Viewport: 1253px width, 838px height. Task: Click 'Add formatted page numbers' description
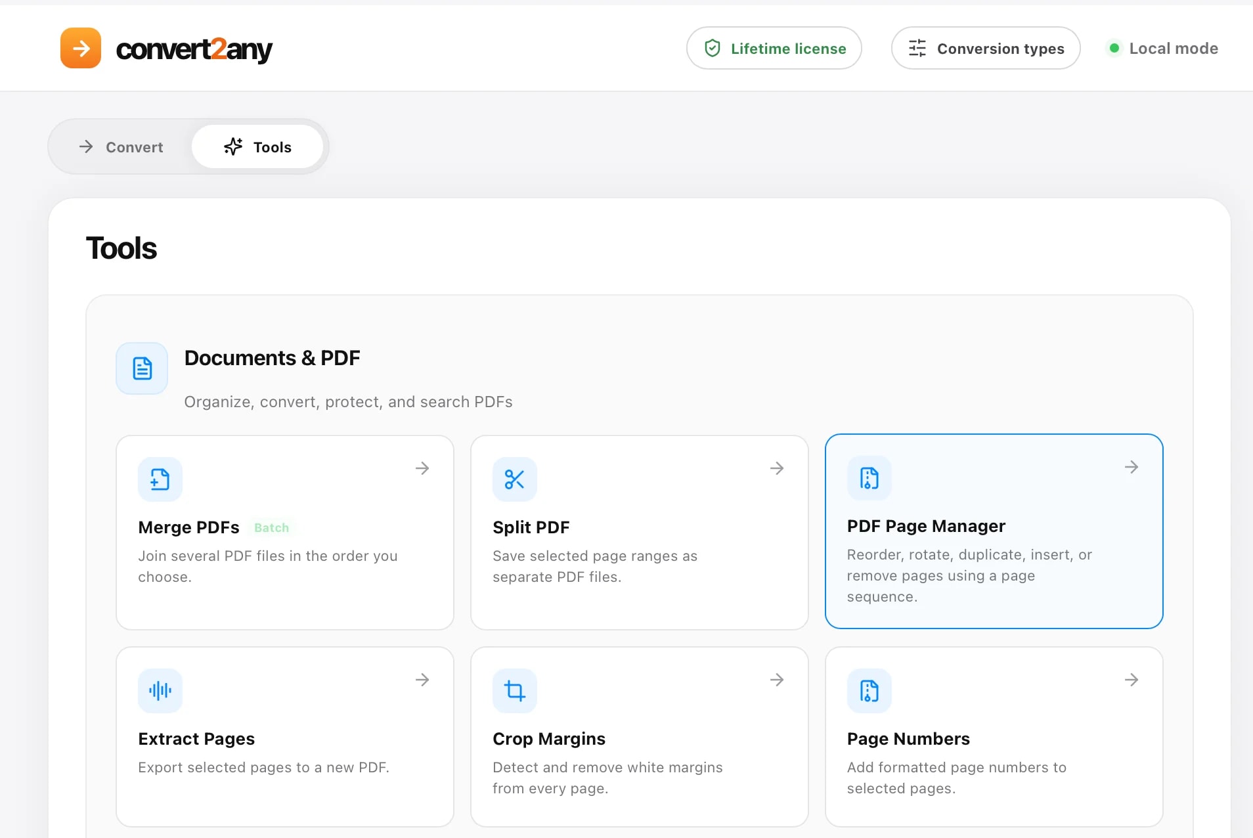click(956, 778)
